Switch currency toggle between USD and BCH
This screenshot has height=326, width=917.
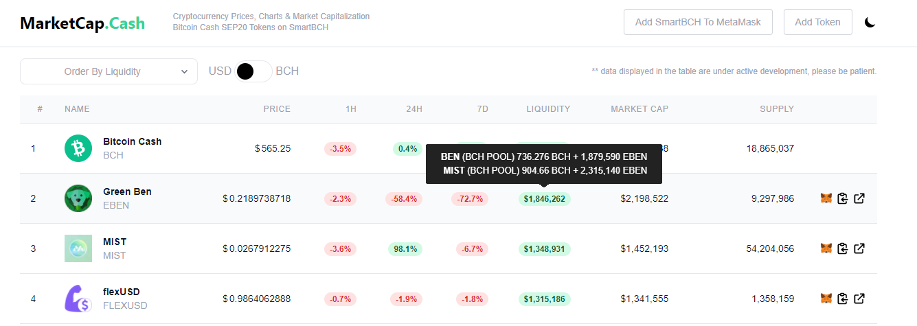click(x=253, y=71)
